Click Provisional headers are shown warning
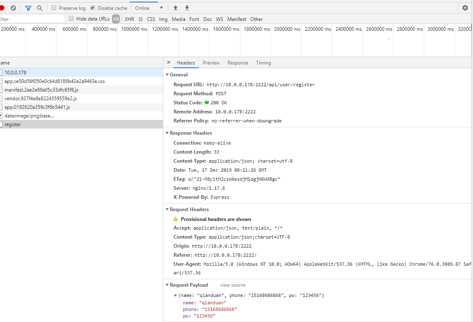The height and width of the screenshot is (322, 473). [216, 219]
